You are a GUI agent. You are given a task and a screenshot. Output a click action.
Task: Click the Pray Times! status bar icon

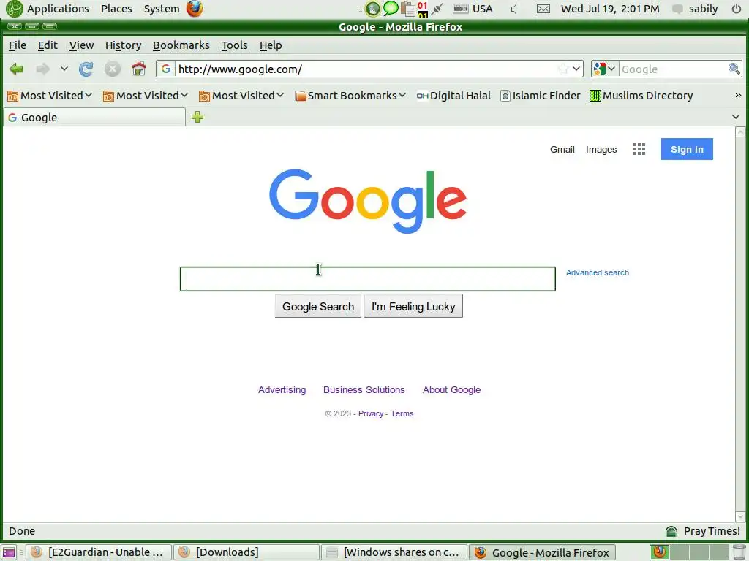[671, 531]
